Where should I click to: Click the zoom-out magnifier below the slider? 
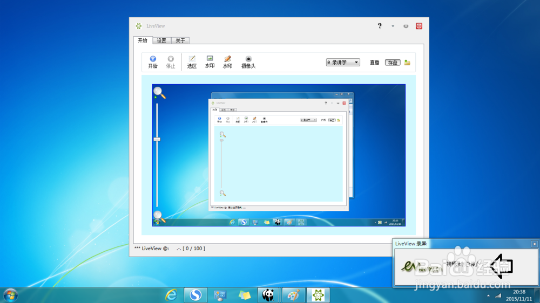[x=159, y=217]
